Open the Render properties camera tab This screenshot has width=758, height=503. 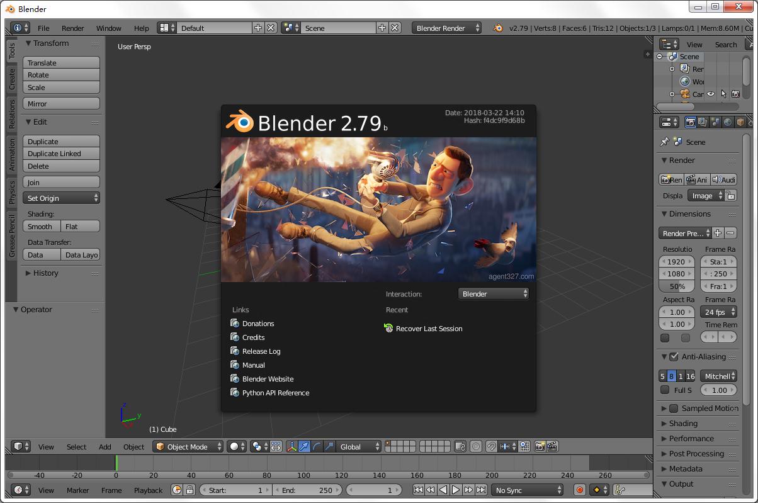pos(691,123)
